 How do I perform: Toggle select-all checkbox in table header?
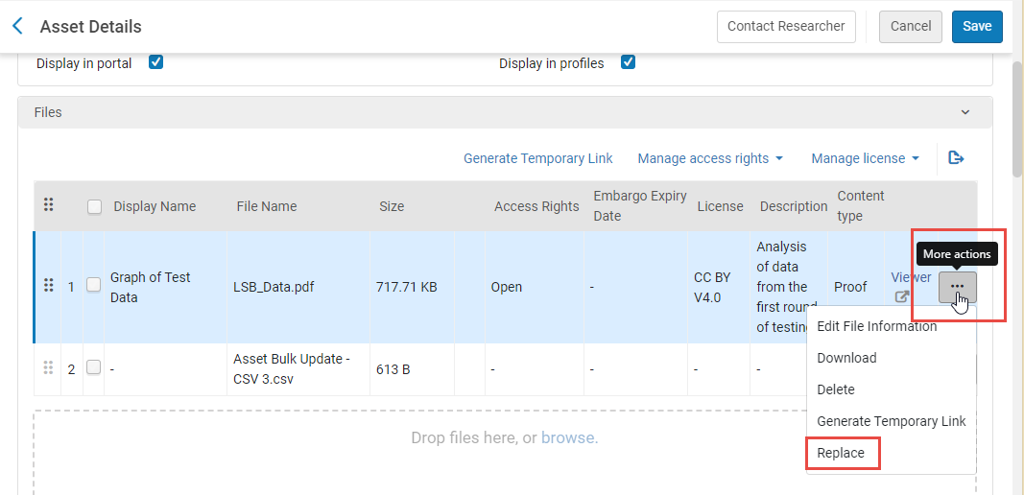click(x=95, y=206)
